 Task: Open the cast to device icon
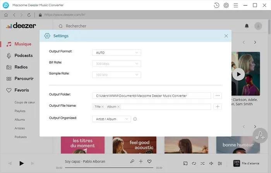point(185,163)
